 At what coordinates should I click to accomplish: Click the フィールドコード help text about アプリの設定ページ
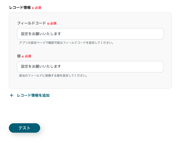pyautogui.click(x=66, y=42)
